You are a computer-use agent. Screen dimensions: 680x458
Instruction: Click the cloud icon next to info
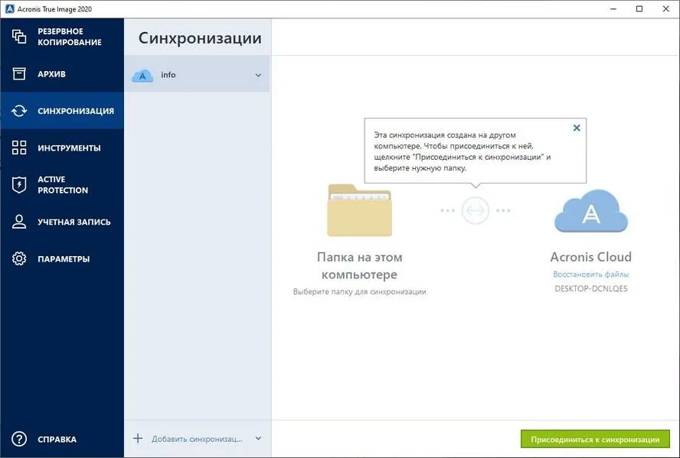pyautogui.click(x=142, y=76)
